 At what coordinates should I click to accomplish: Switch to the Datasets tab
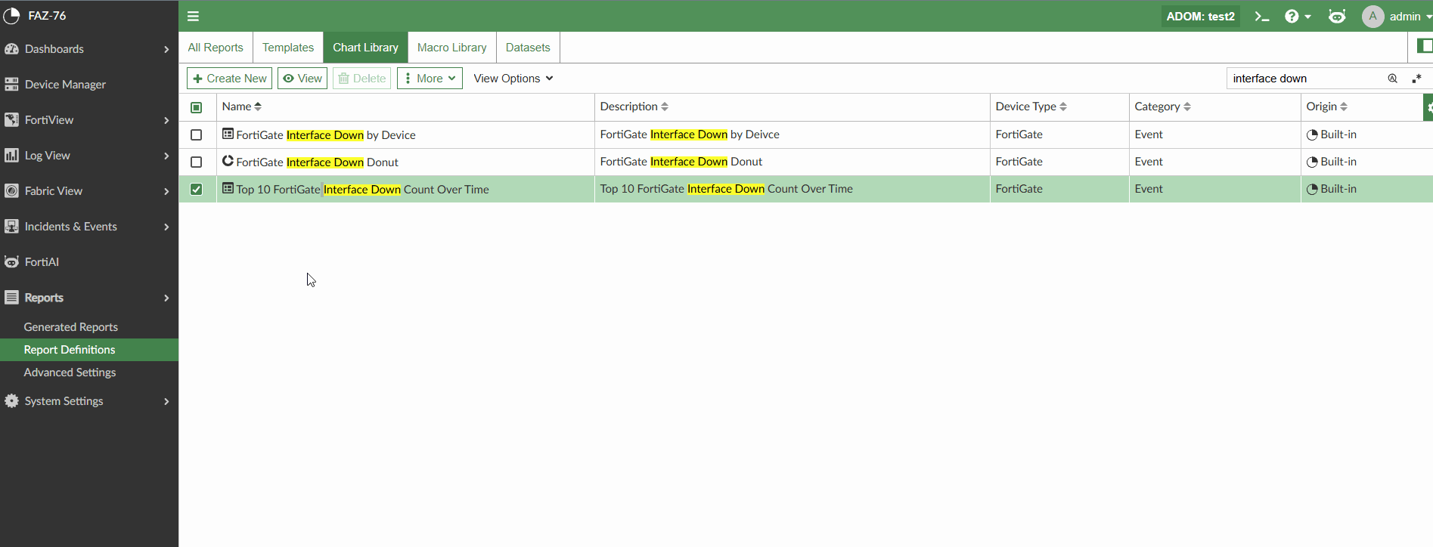(x=528, y=47)
